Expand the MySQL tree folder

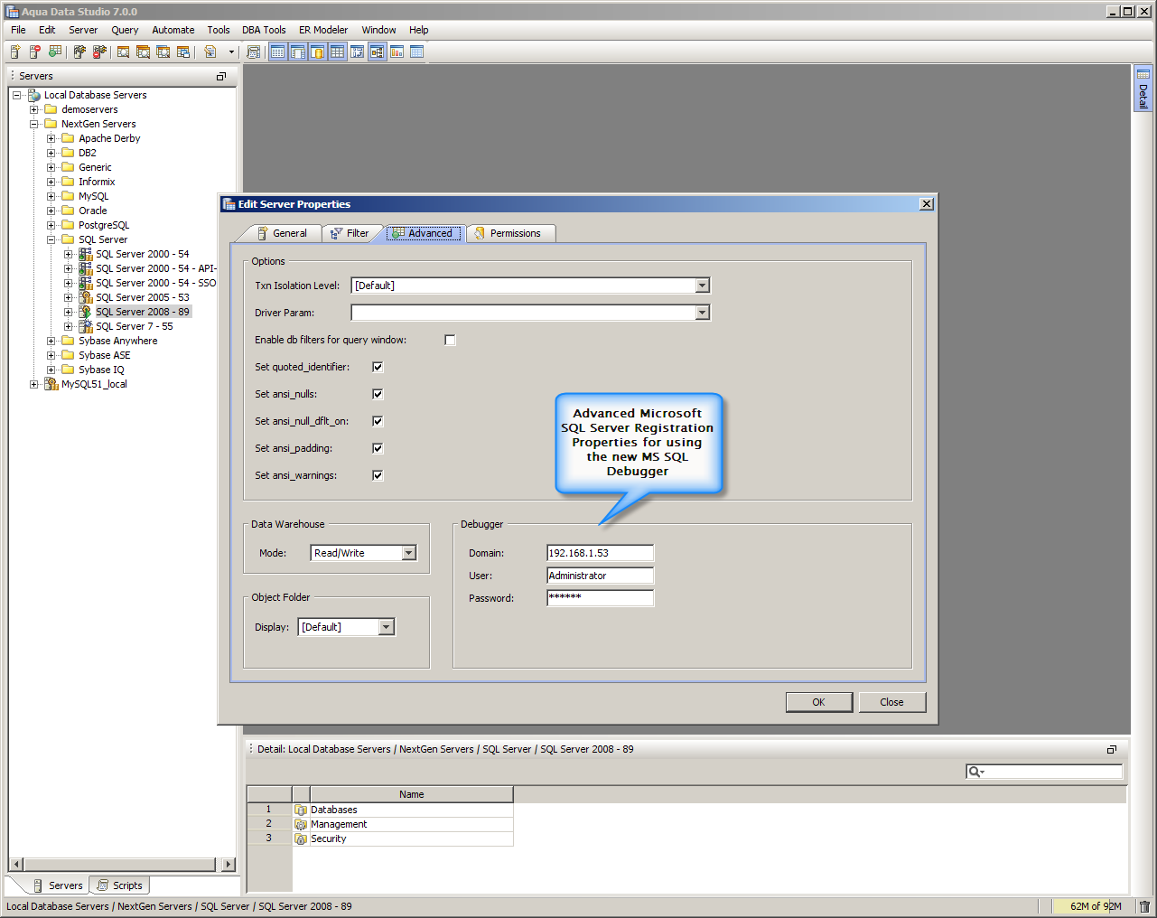51,196
